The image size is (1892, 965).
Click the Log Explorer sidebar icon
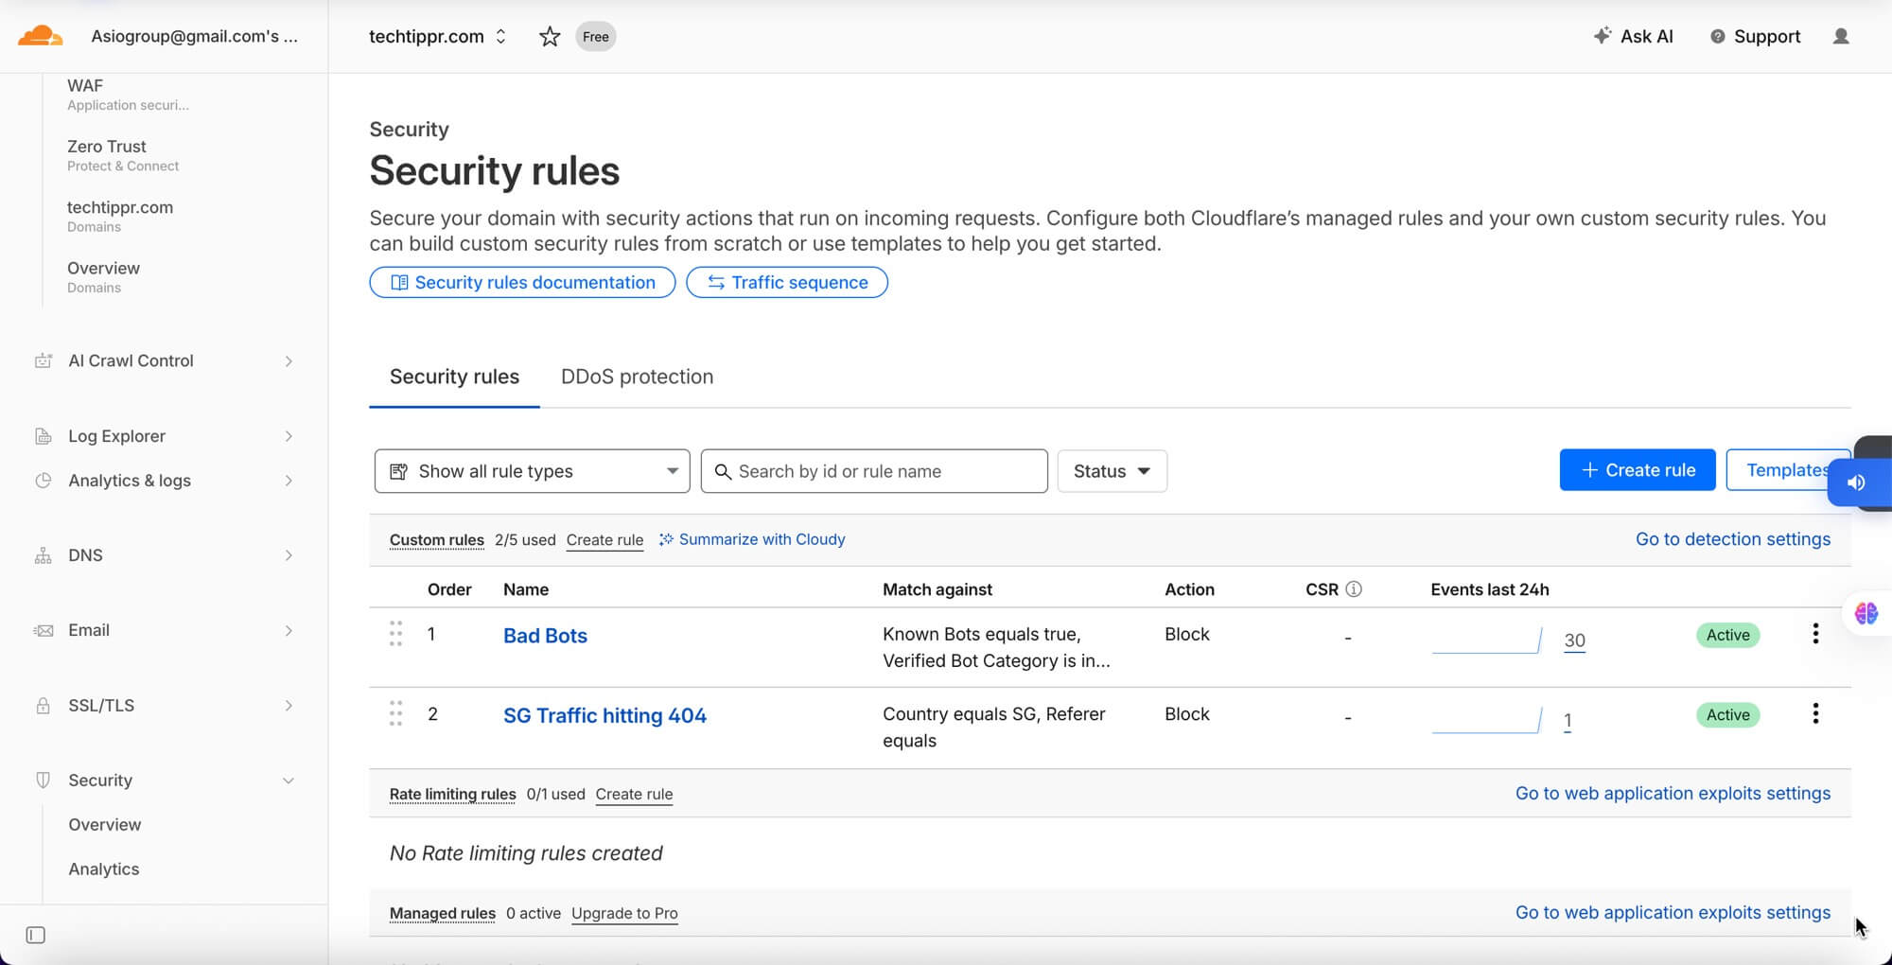[x=44, y=436]
